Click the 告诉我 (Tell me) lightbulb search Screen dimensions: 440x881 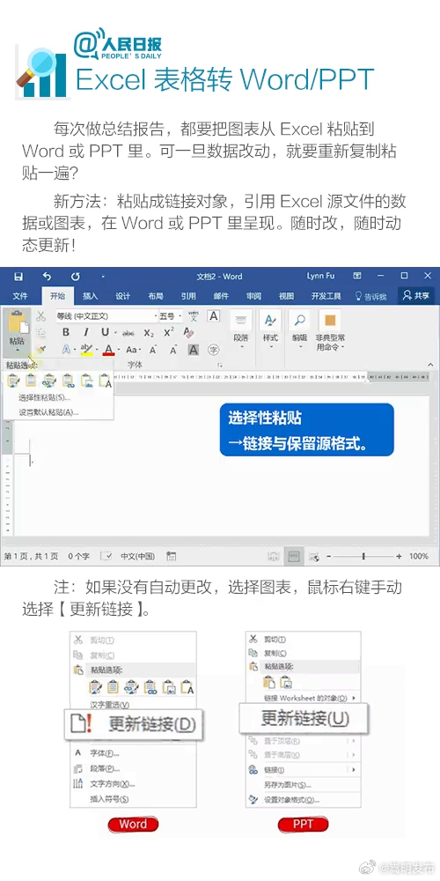point(371,295)
